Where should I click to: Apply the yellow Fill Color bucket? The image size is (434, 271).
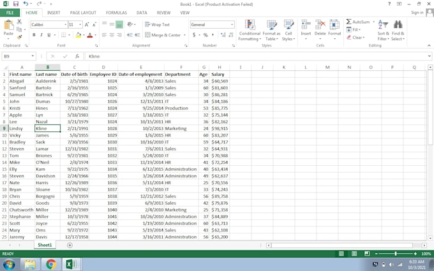(78, 35)
